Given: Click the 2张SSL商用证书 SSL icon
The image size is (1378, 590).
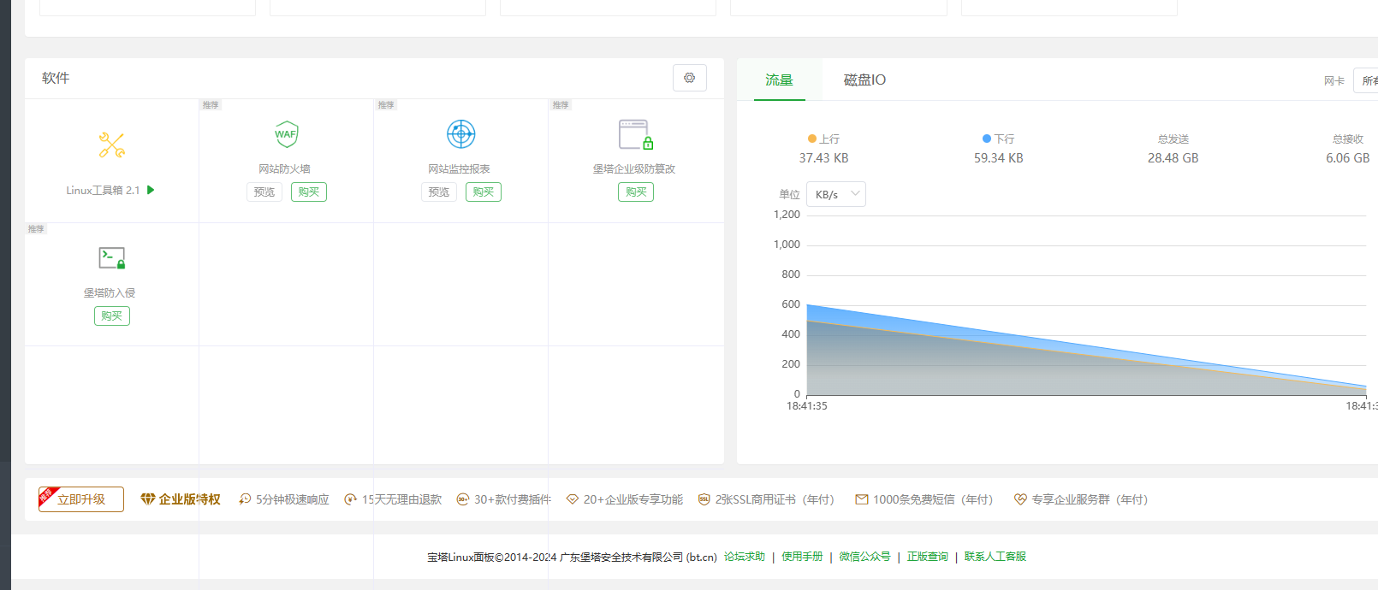Looking at the screenshot, I should tap(704, 499).
